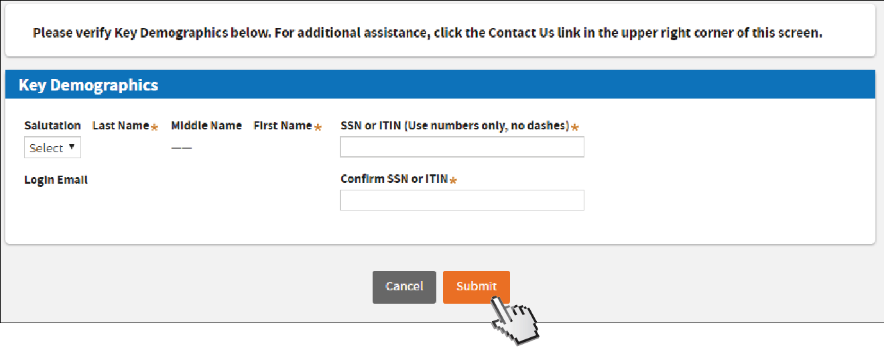The width and height of the screenshot is (884, 352).
Task: Click the gray Cancel button
Action: pyautogui.click(x=404, y=287)
